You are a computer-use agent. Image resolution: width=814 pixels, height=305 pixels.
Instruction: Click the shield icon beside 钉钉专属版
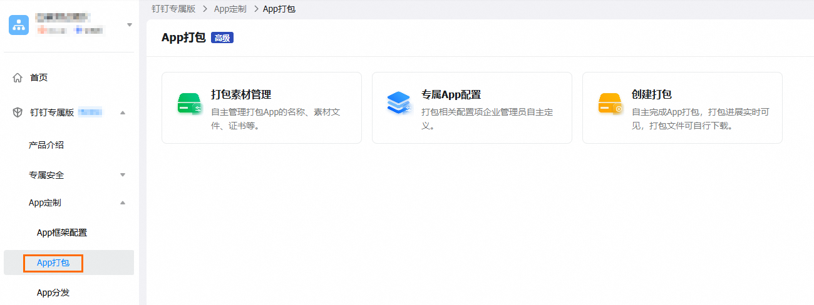tap(18, 112)
